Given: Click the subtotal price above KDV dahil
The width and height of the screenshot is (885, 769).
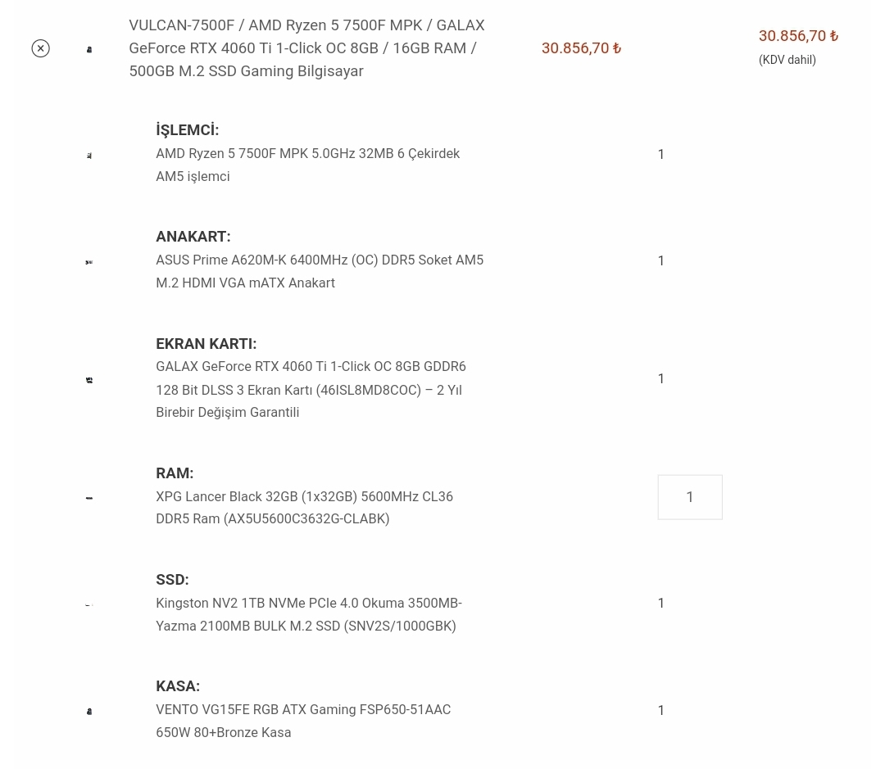Looking at the screenshot, I should 798,36.
